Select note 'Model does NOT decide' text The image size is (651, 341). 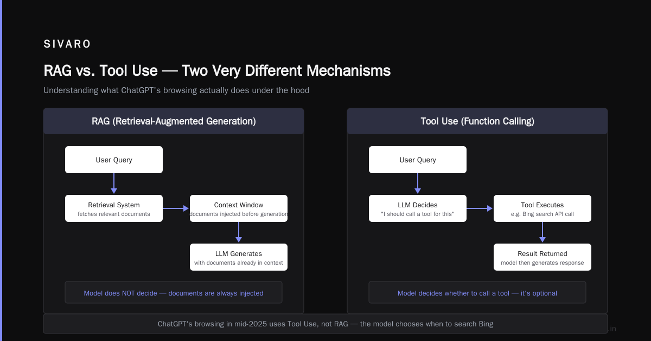point(174,293)
